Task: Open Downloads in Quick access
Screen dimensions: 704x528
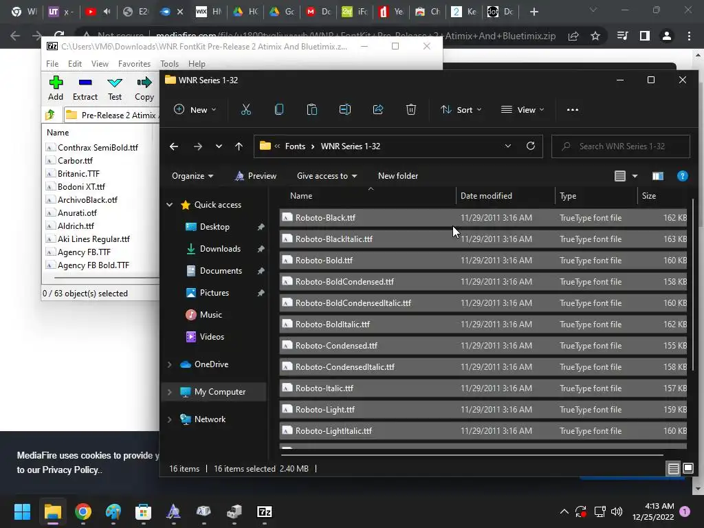Action: [x=220, y=249]
